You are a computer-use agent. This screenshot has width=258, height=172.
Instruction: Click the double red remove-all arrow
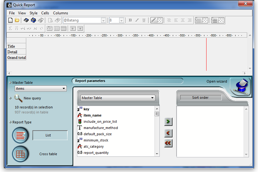coord(168,143)
